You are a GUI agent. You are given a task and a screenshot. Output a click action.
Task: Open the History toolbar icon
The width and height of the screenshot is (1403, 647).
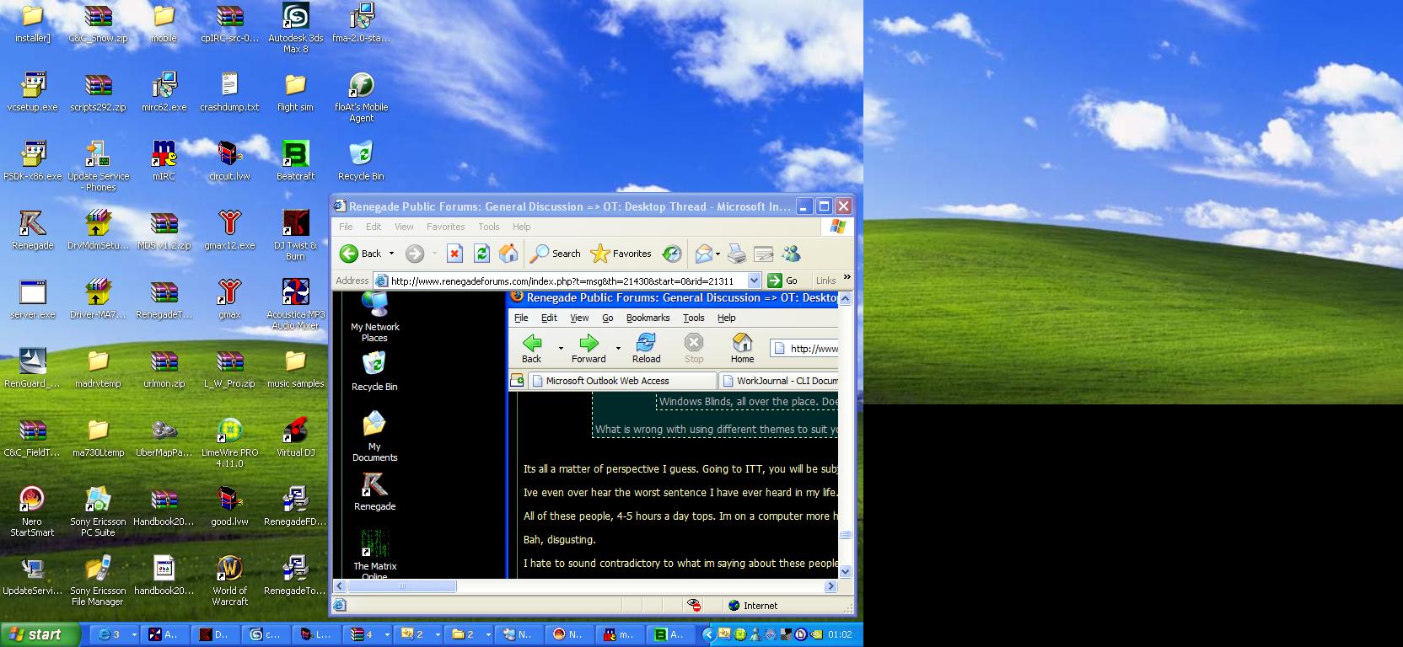[672, 254]
